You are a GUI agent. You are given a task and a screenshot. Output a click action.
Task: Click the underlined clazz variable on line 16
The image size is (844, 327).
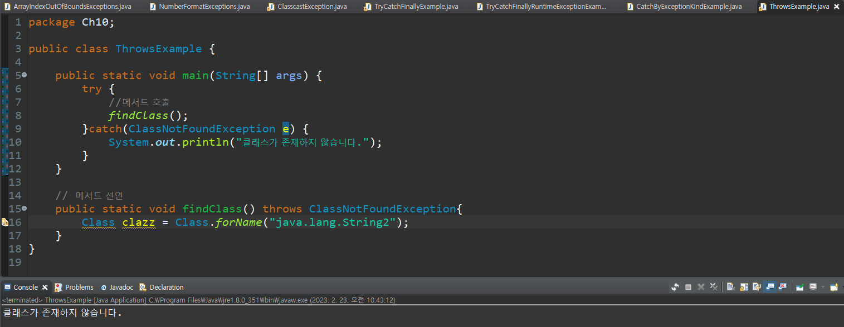(139, 222)
